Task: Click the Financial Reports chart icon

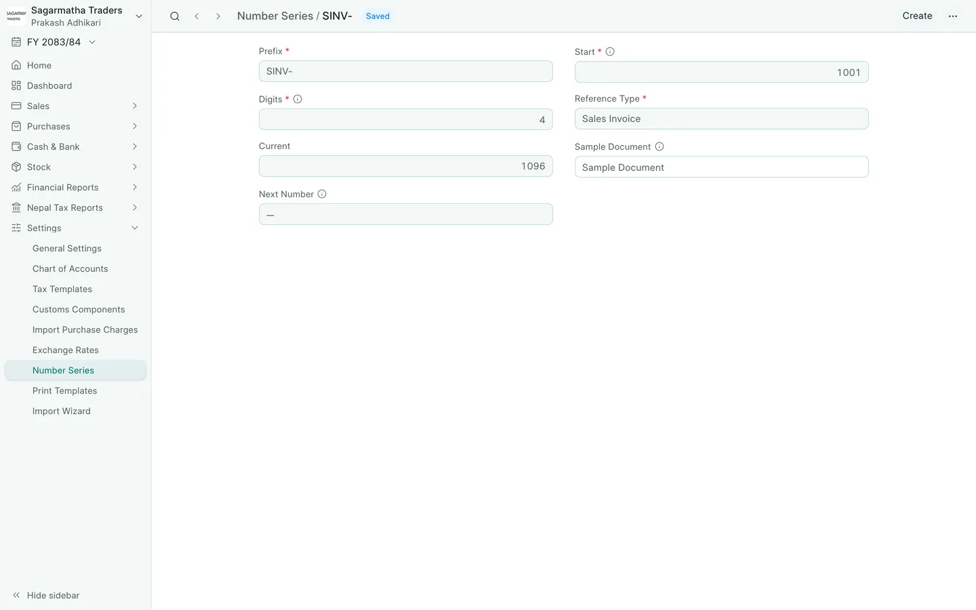Action: pos(16,187)
